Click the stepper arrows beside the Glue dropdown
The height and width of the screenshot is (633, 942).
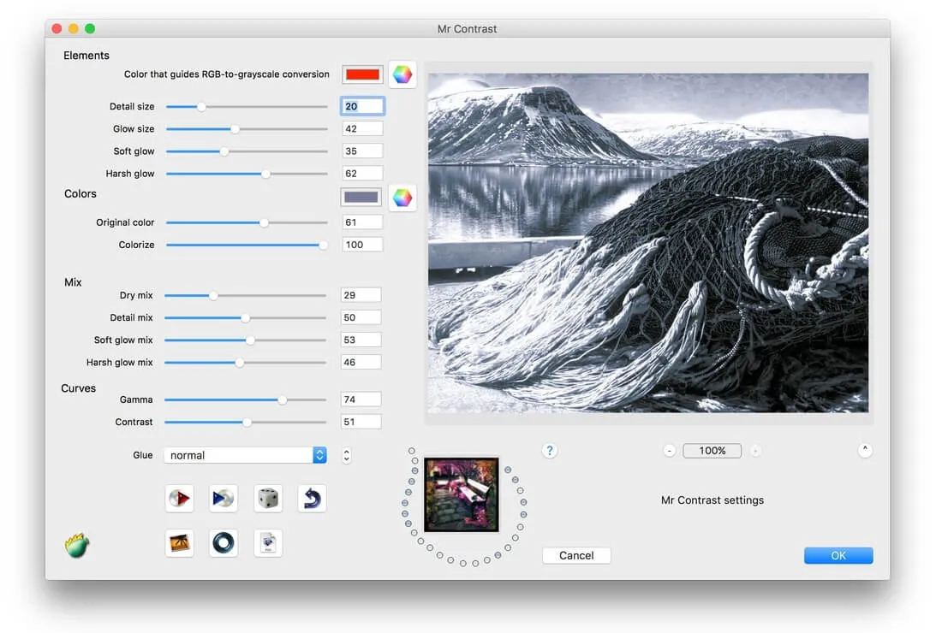point(346,455)
